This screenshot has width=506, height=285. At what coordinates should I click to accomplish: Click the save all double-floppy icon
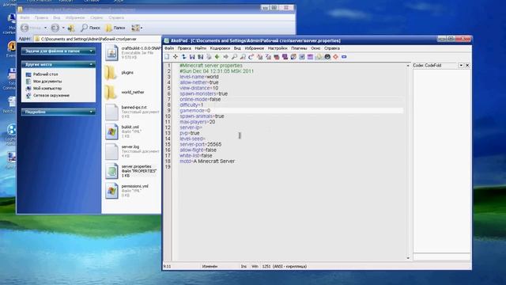coord(200,56)
